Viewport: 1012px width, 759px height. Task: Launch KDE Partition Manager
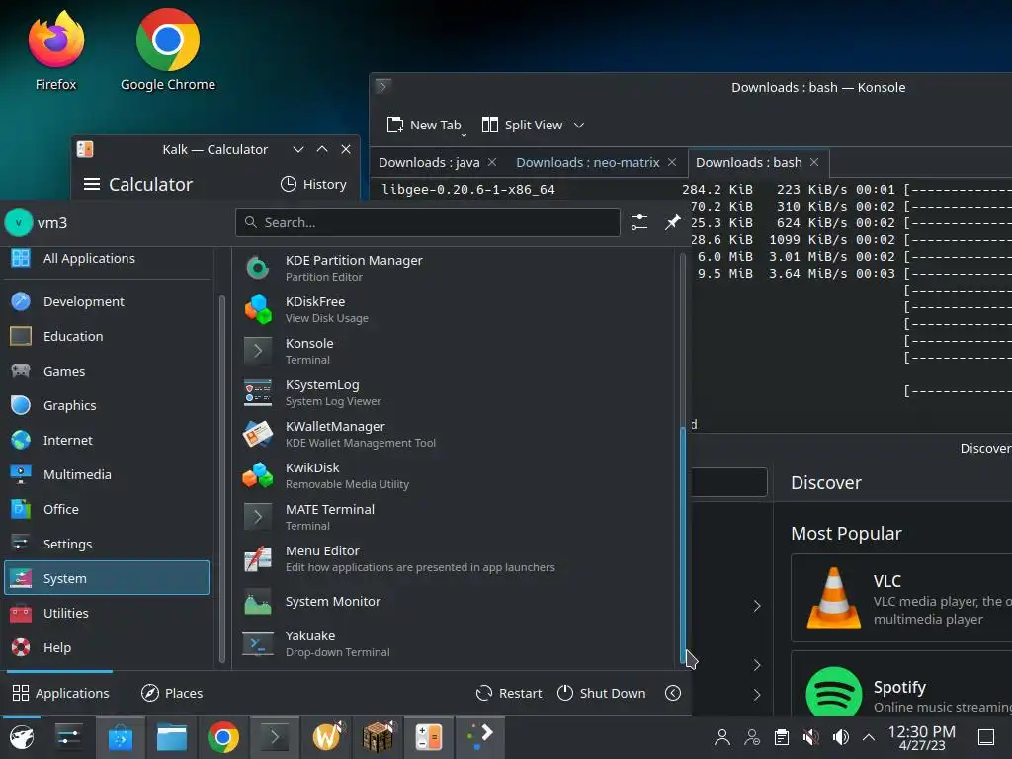455,268
